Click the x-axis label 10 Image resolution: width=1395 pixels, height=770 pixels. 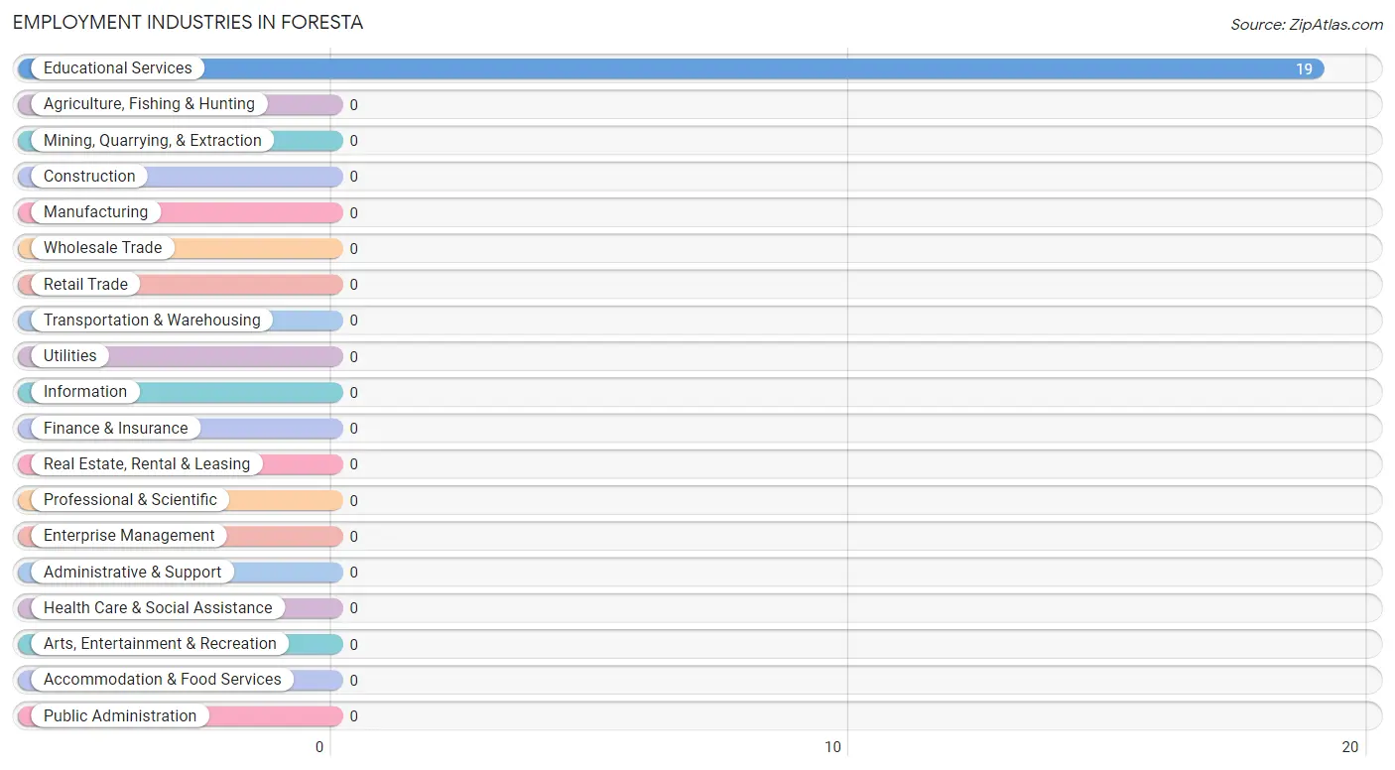833,747
